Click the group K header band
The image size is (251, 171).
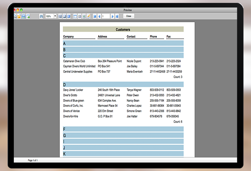(123, 153)
